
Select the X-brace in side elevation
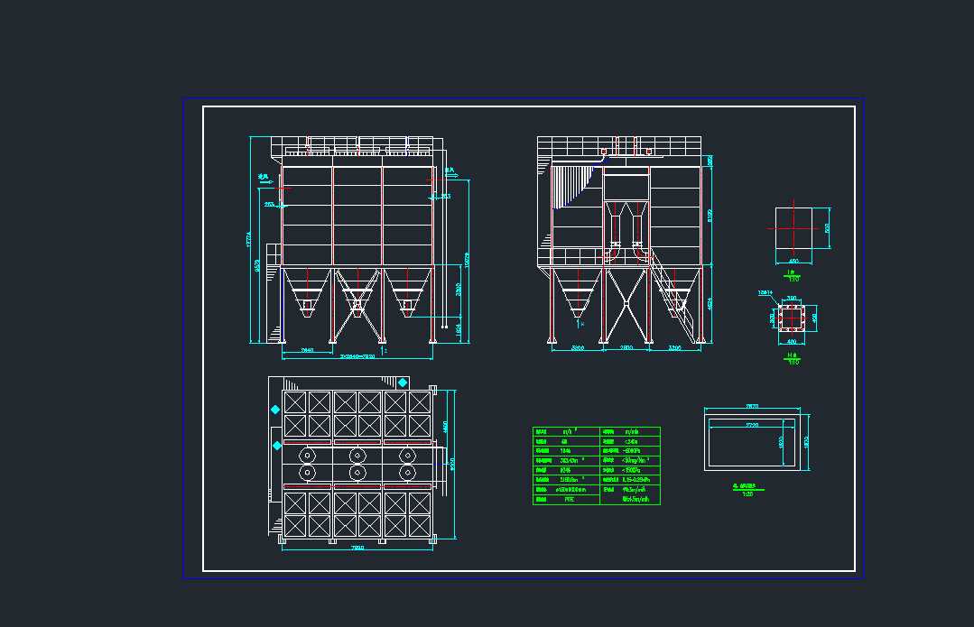point(626,304)
